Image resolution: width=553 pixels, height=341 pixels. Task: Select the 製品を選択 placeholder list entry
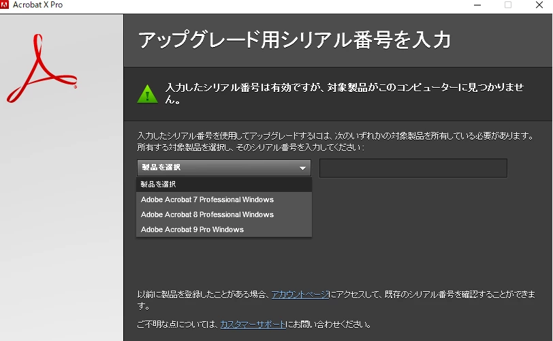224,184
